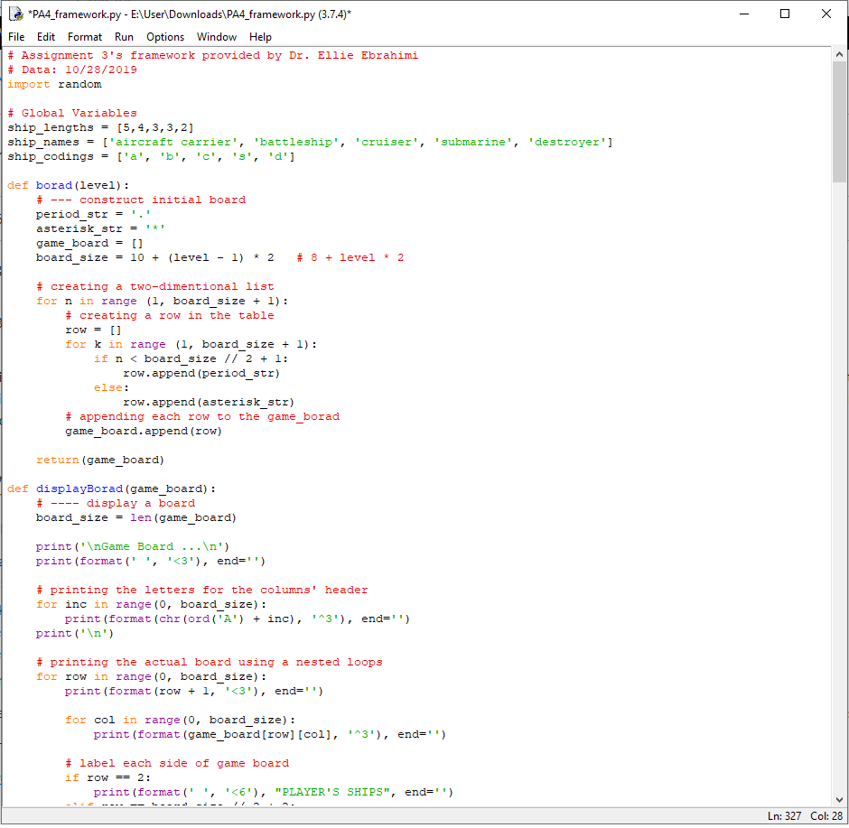The width and height of the screenshot is (849, 828).
Task: Click the scrollbar up arrow
Action: (x=840, y=54)
